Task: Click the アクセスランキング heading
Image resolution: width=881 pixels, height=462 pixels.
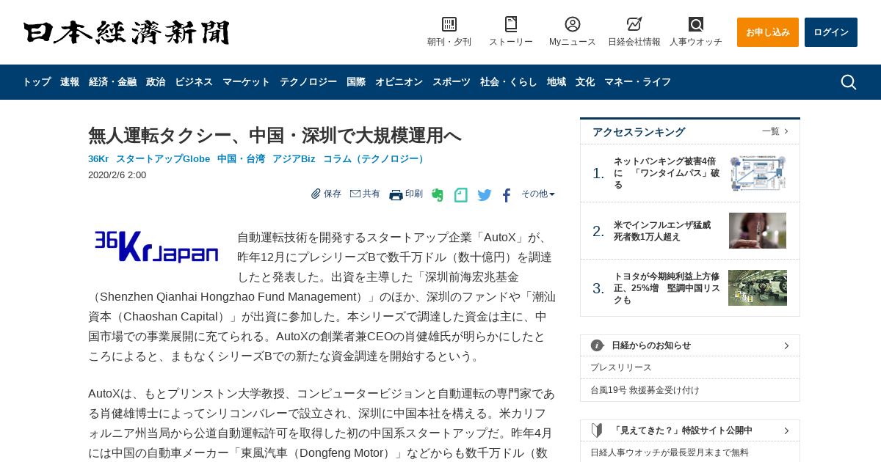Action: point(639,132)
